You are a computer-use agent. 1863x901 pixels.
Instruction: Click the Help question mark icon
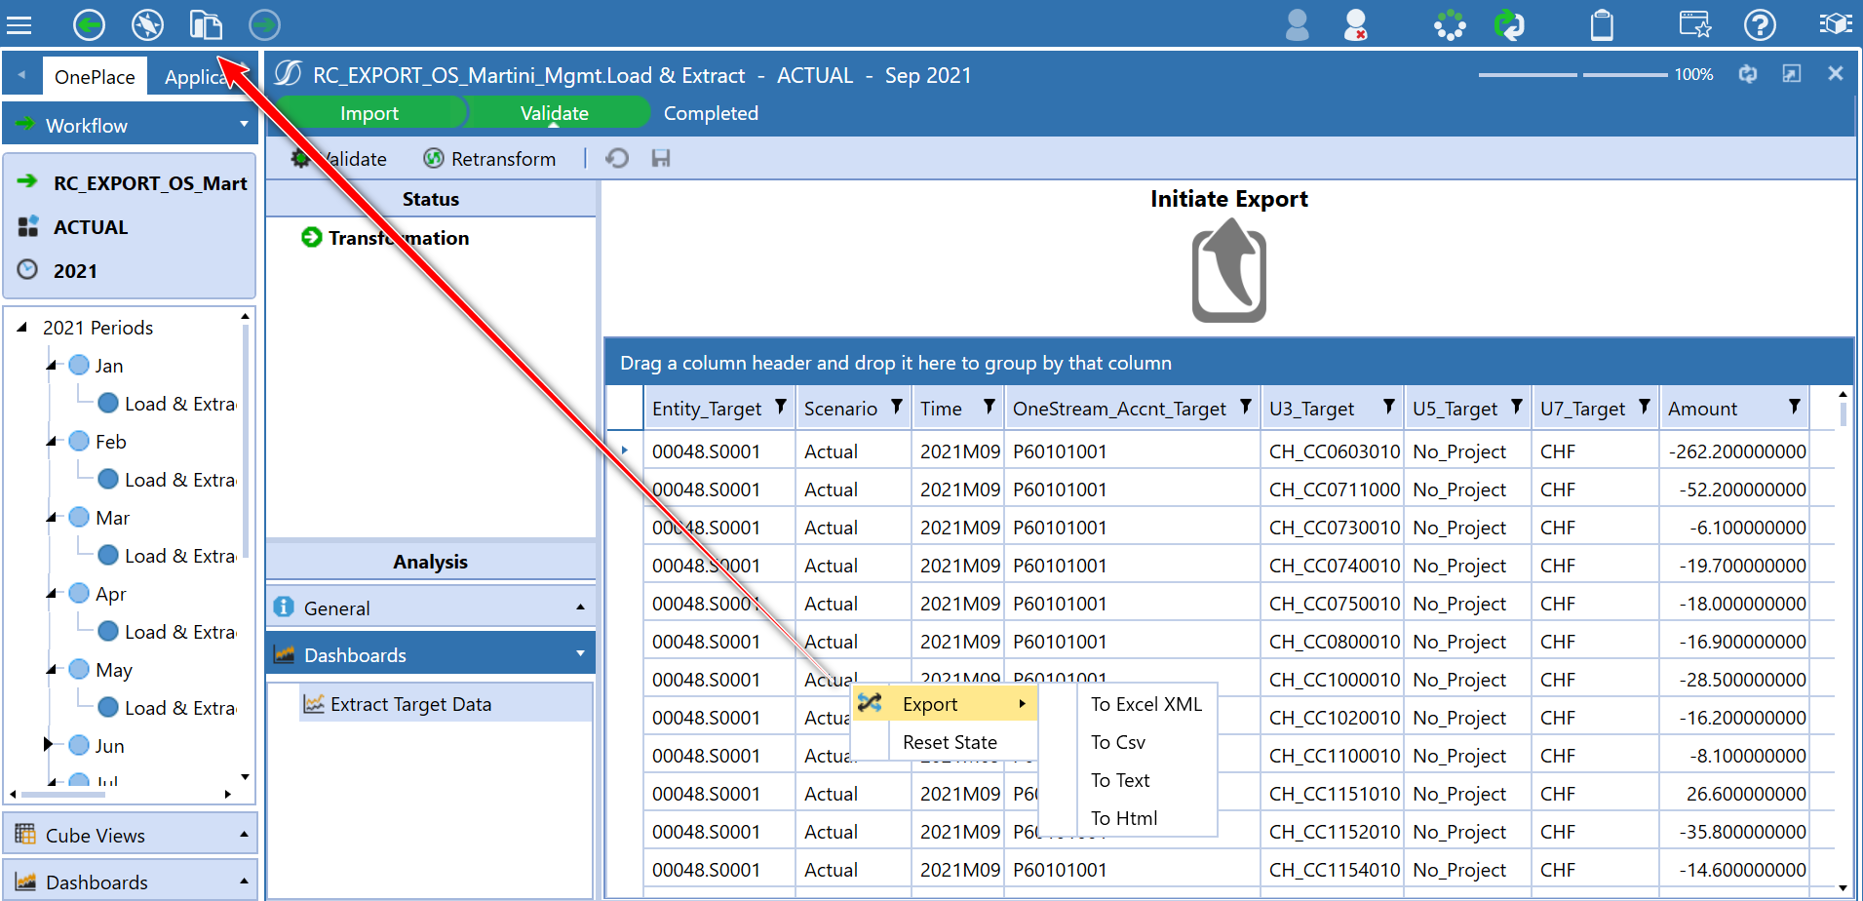pyautogui.click(x=1760, y=24)
